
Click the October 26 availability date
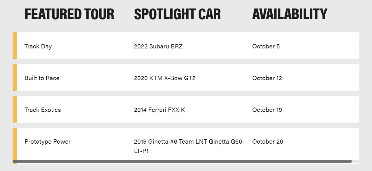point(268,142)
